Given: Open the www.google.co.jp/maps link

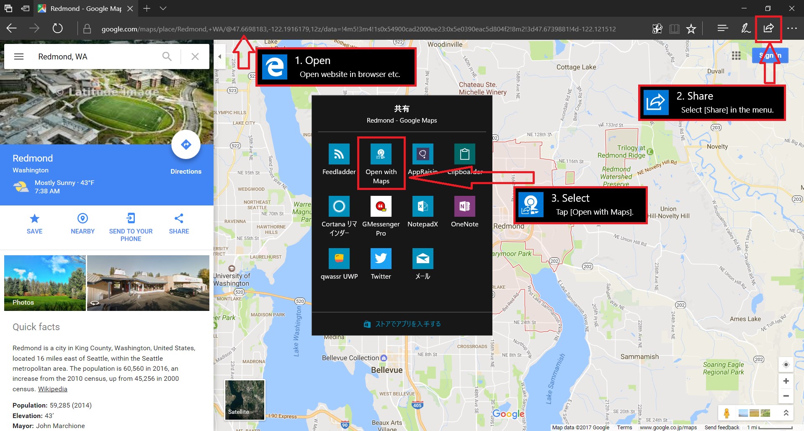Looking at the screenshot, I should pos(668,427).
